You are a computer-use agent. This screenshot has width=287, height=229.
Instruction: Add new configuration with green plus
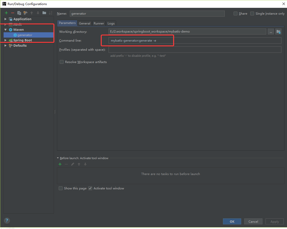pos(6,13)
